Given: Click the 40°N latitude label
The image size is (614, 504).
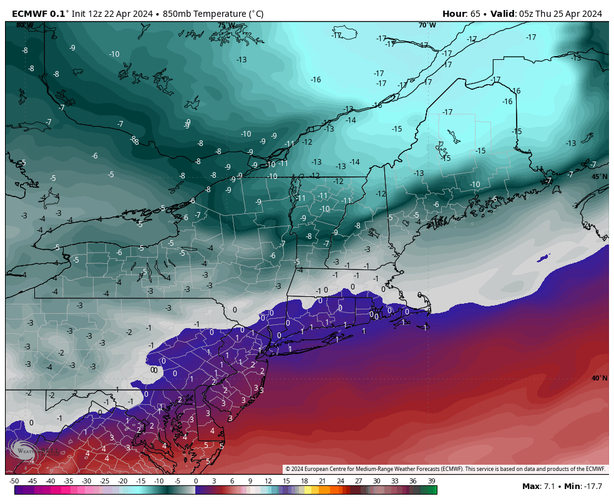Looking at the screenshot, I should pyautogui.click(x=599, y=378).
